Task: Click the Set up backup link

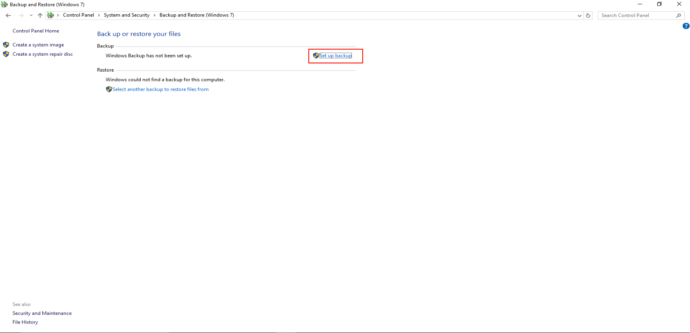Action: tap(336, 56)
